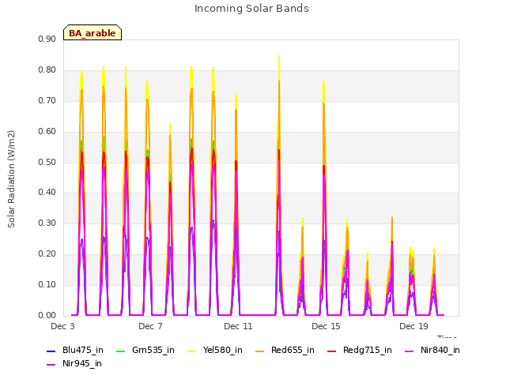The height and width of the screenshot is (379, 506).
Task: Click the Dec 7 x-axis tick label
Action: point(151,326)
